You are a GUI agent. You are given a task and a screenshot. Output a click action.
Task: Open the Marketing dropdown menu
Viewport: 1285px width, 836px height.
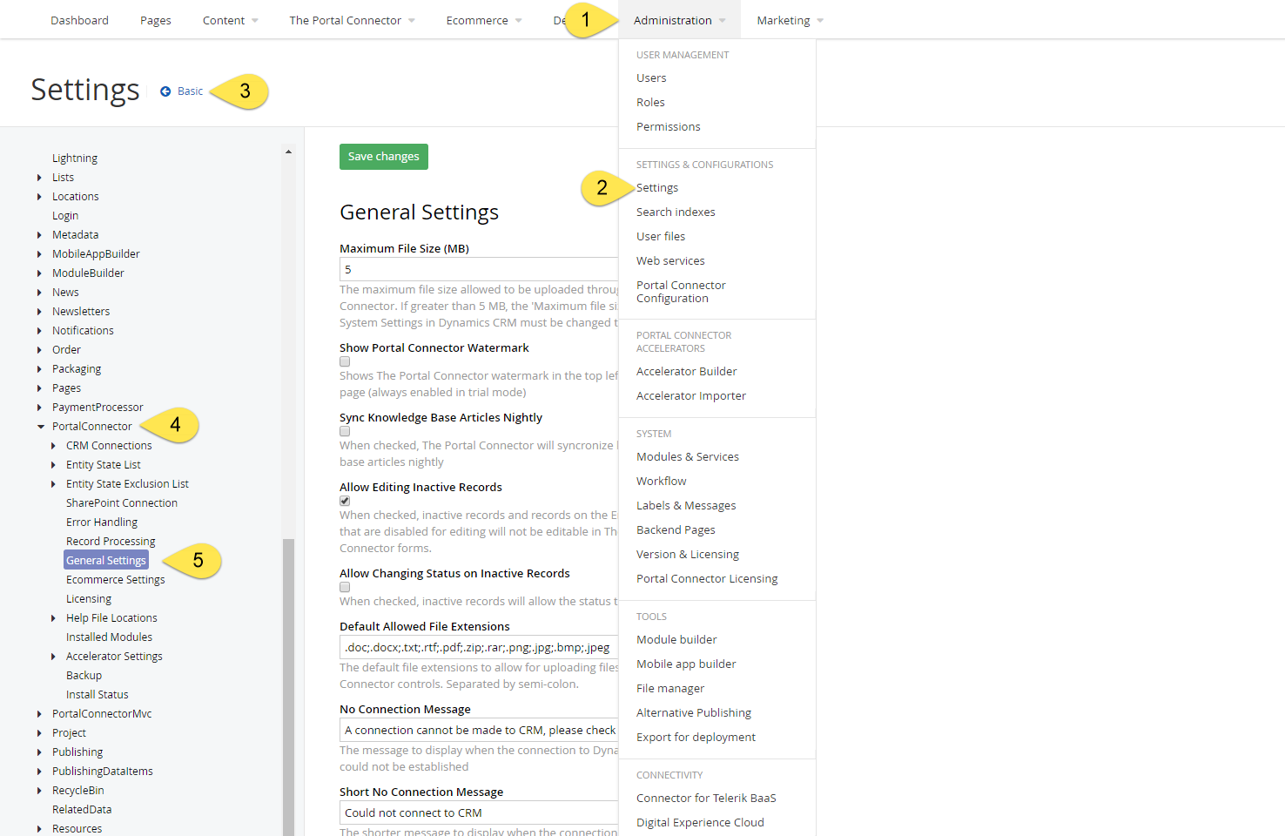(790, 20)
